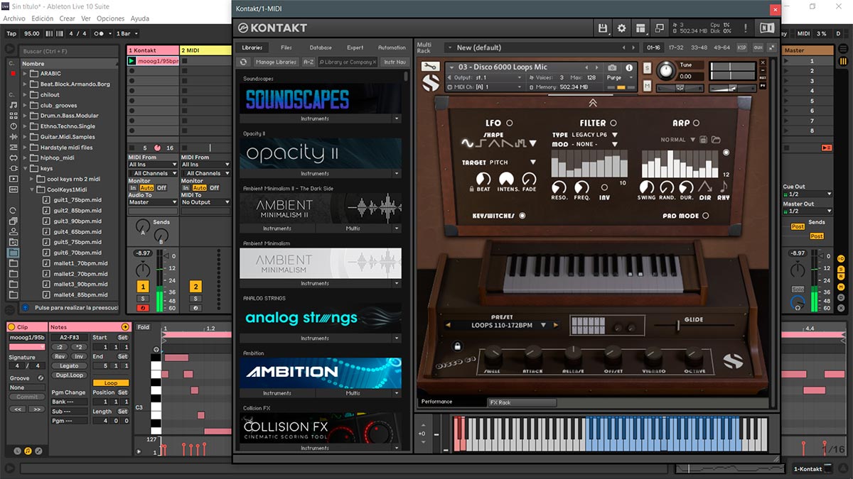Mute the instrument with the M button
The image size is (853, 479).
648,86
